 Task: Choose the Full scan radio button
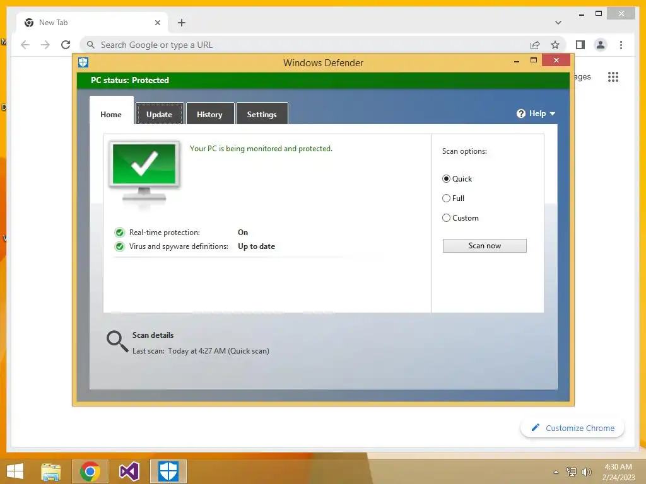tap(446, 199)
